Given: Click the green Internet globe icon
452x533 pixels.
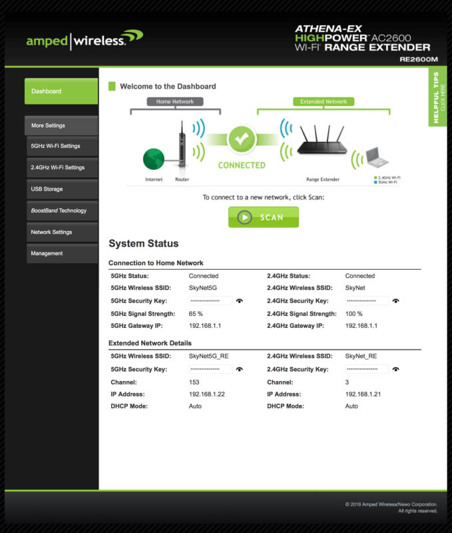Looking at the screenshot, I should (154, 159).
